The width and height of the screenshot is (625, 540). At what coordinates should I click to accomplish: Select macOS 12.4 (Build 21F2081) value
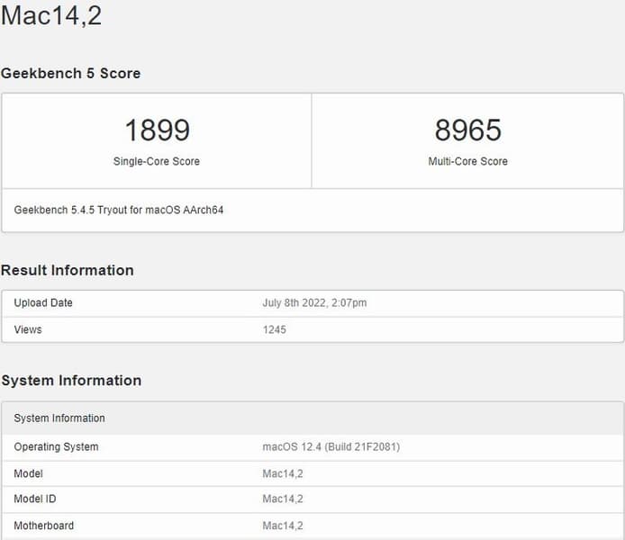point(331,446)
